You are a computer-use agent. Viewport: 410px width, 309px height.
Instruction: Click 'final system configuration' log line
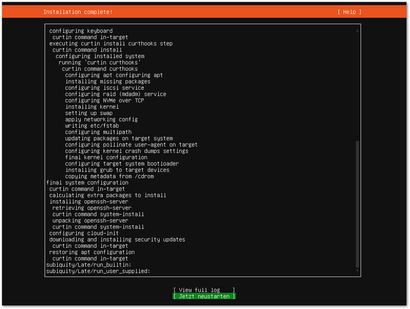(88, 182)
